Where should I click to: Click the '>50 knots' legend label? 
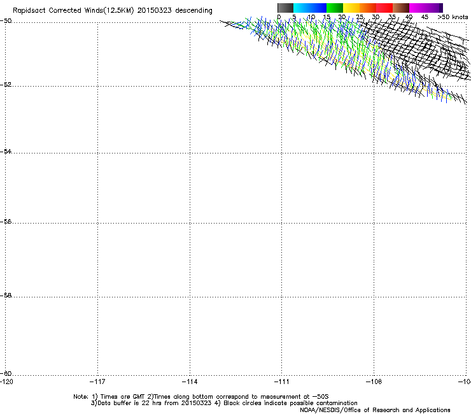(x=453, y=17)
